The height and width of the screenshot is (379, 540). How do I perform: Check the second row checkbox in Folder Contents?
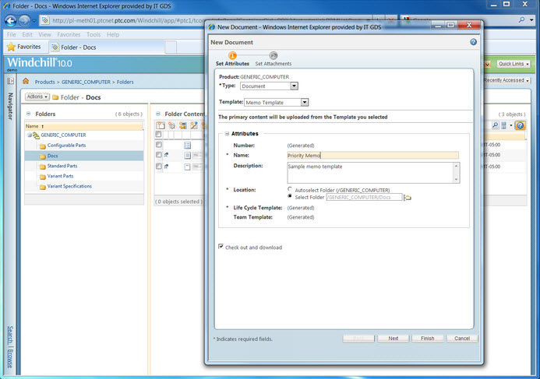click(159, 155)
